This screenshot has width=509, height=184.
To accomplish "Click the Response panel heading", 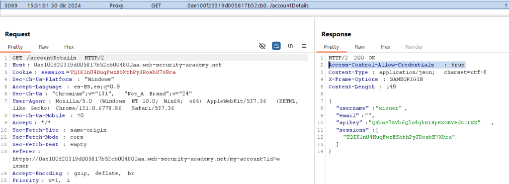I will tap(337, 34).
